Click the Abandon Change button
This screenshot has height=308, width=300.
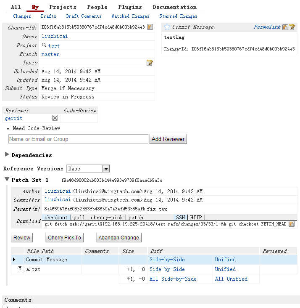[118, 238]
